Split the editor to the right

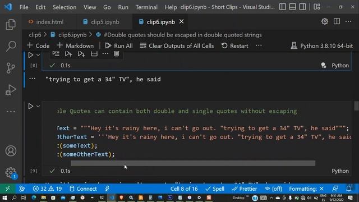click(x=337, y=21)
